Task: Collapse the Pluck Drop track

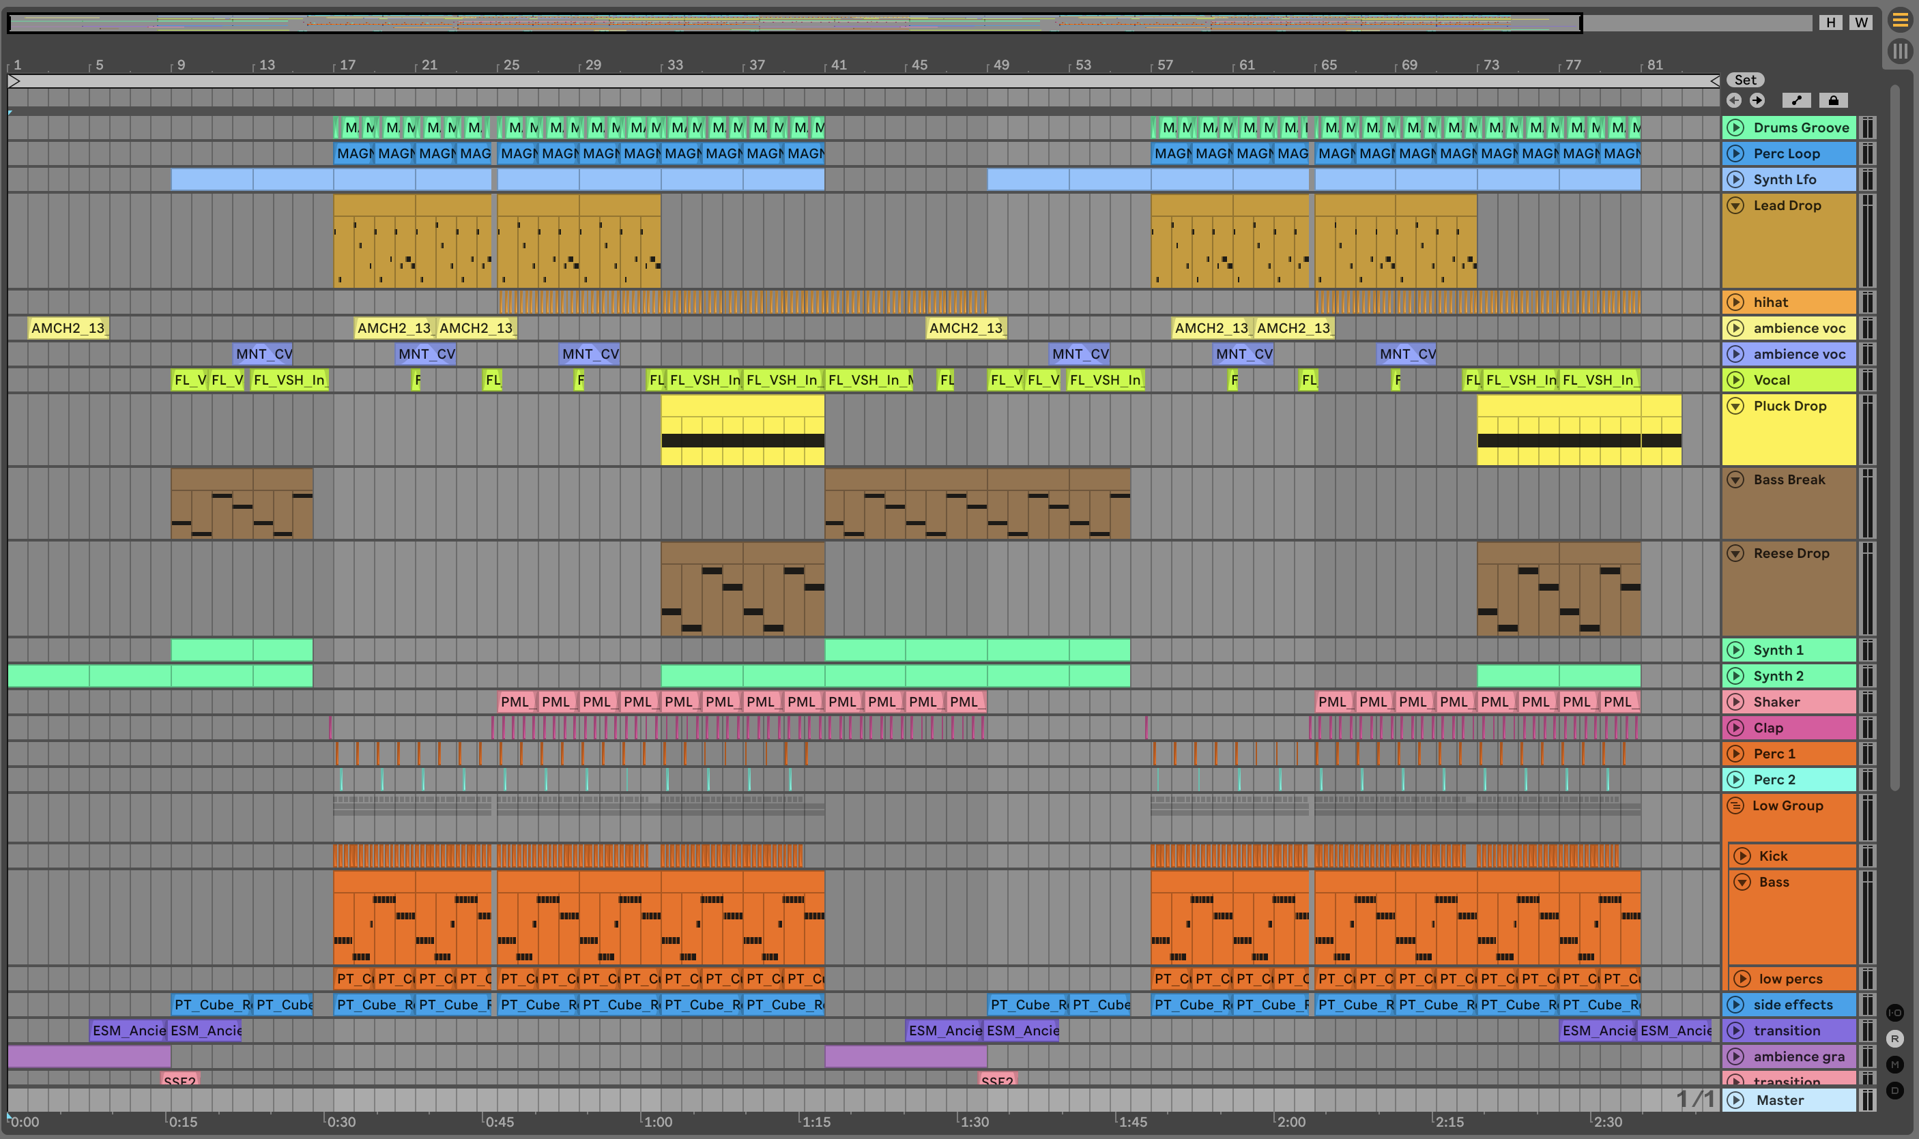Action: (x=1735, y=406)
